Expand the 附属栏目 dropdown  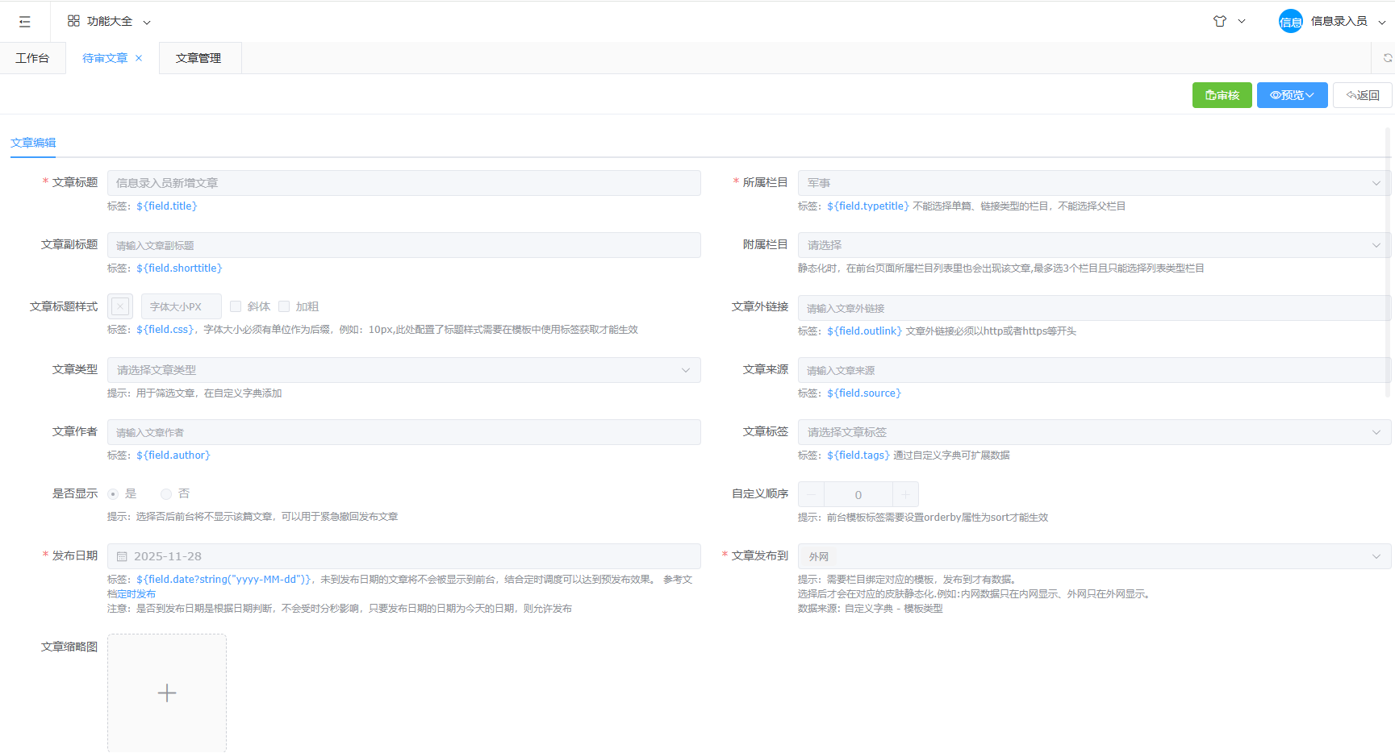click(x=1093, y=245)
